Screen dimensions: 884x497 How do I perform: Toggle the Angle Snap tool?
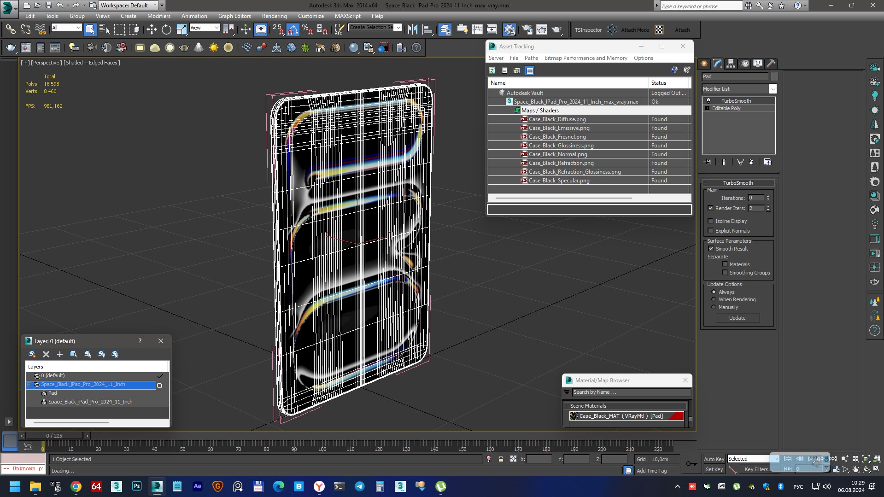point(293,30)
